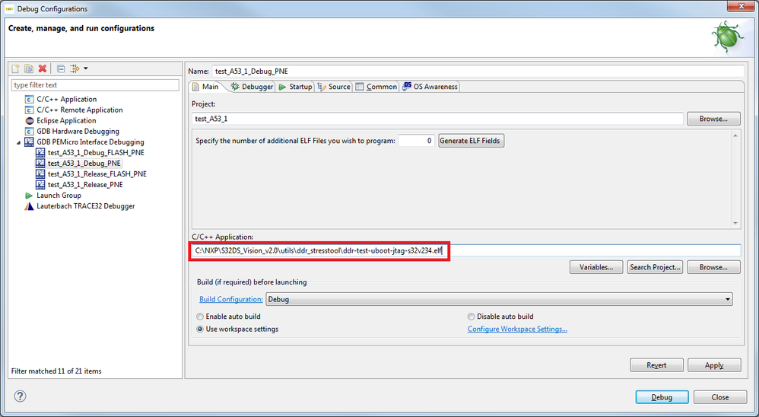Image resolution: width=759 pixels, height=417 pixels.
Task: Click ELF panel scrollbar up arrow
Action: tap(735, 135)
